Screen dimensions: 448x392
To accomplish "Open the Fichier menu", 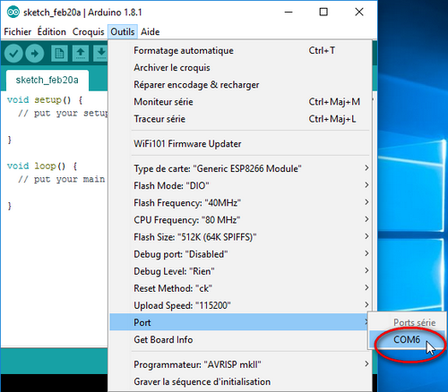I will 18,31.
